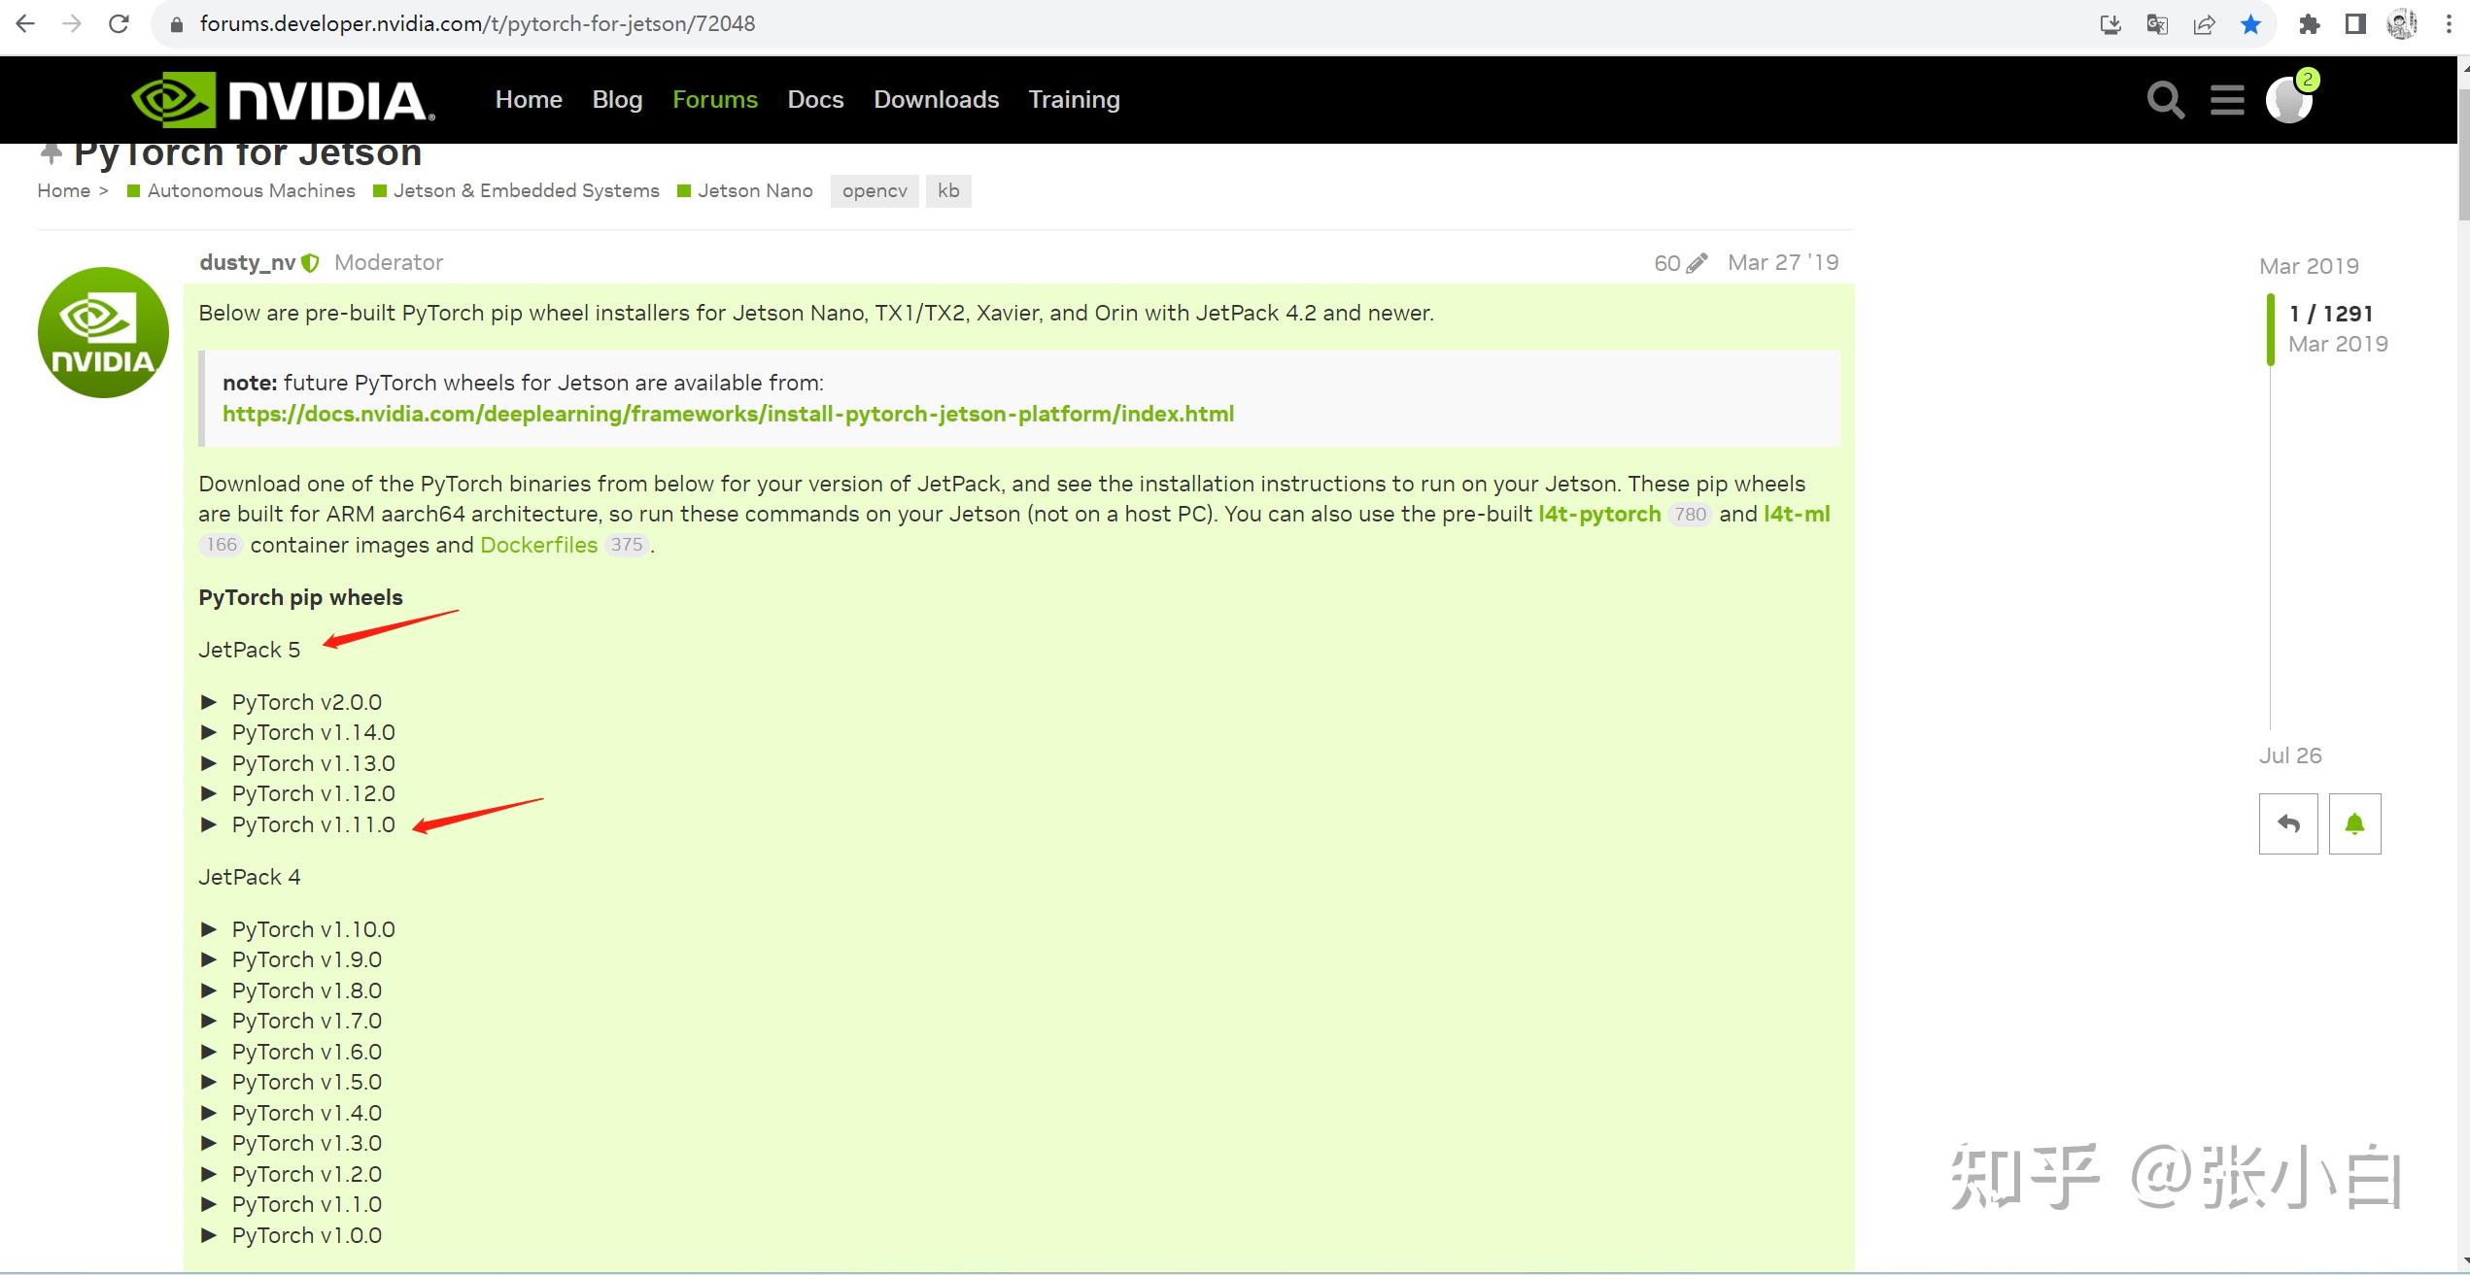
Task: Click the reply arrow button
Action: click(x=2288, y=824)
